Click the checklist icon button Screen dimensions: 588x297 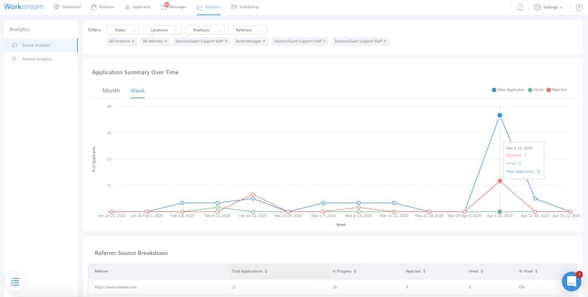click(x=16, y=281)
